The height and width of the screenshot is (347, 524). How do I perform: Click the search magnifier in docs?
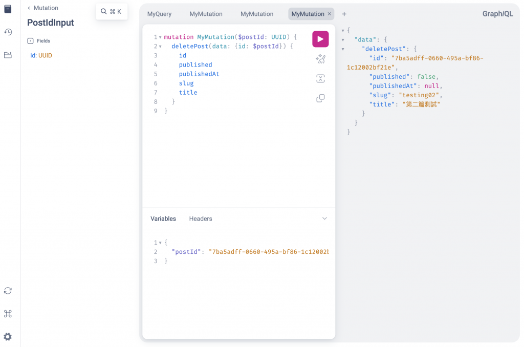(103, 11)
